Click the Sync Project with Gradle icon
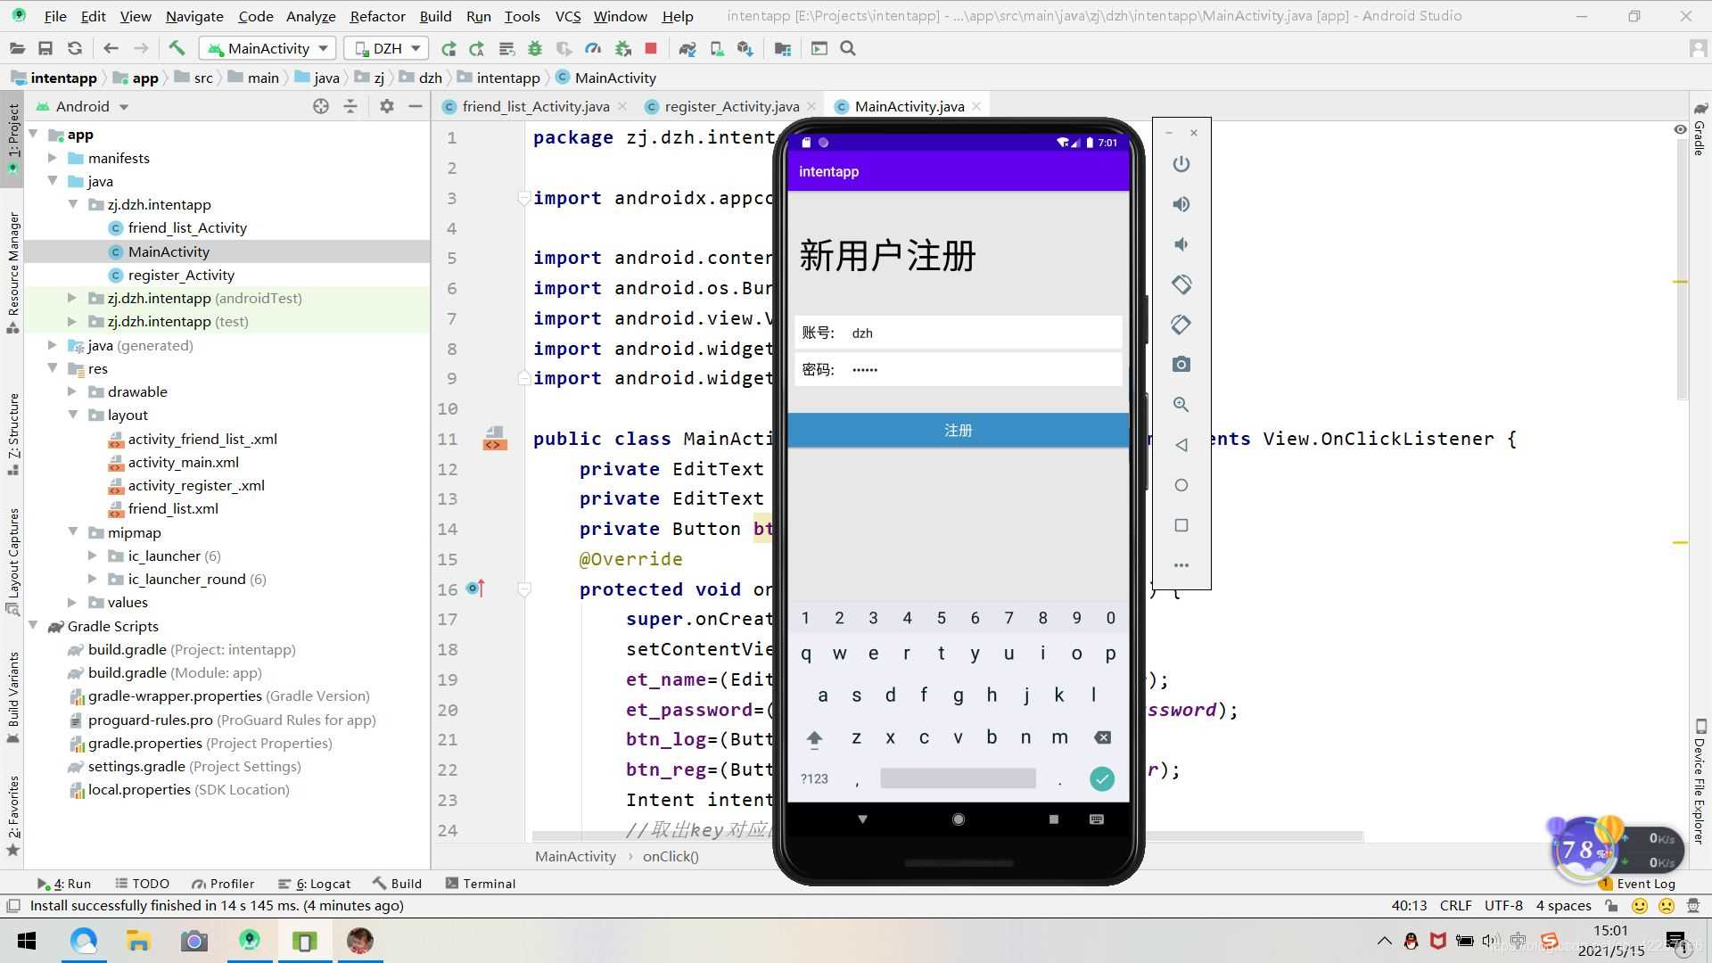 point(687,48)
